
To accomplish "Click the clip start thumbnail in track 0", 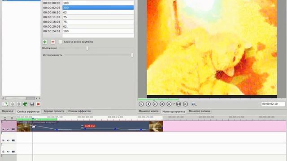I will coord(24,126).
